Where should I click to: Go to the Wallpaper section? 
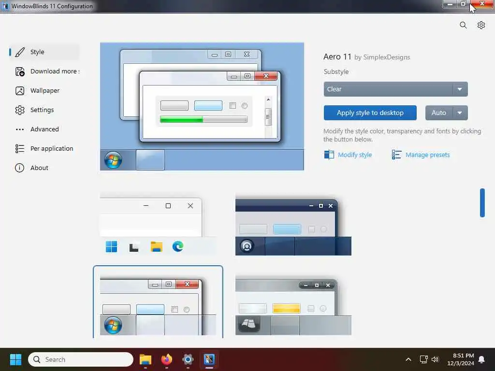click(x=44, y=90)
